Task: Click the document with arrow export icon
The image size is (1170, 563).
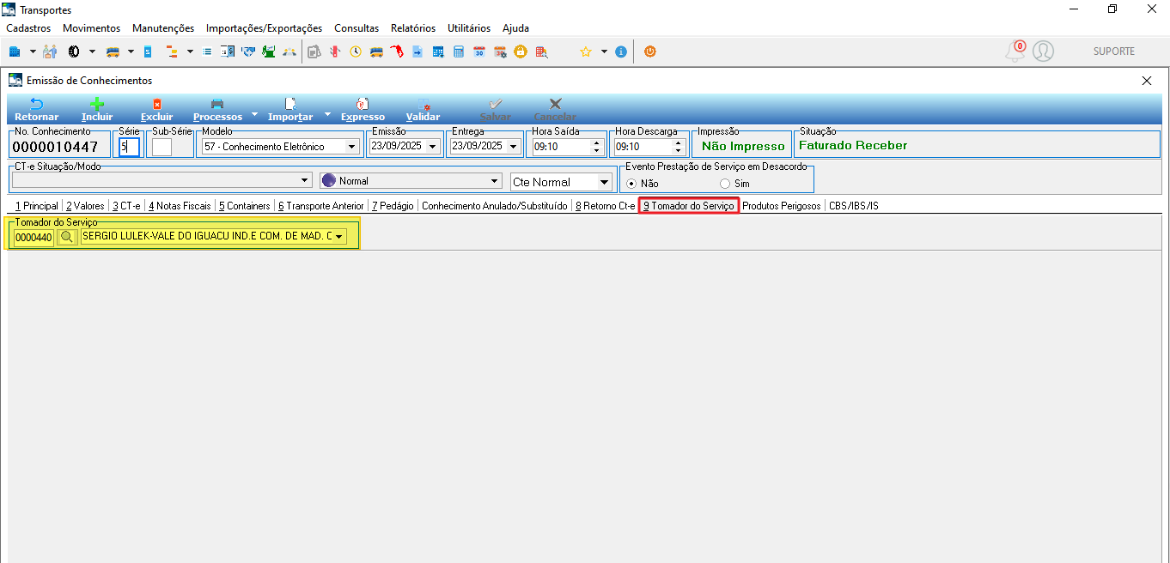Action: [x=417, y=51]
